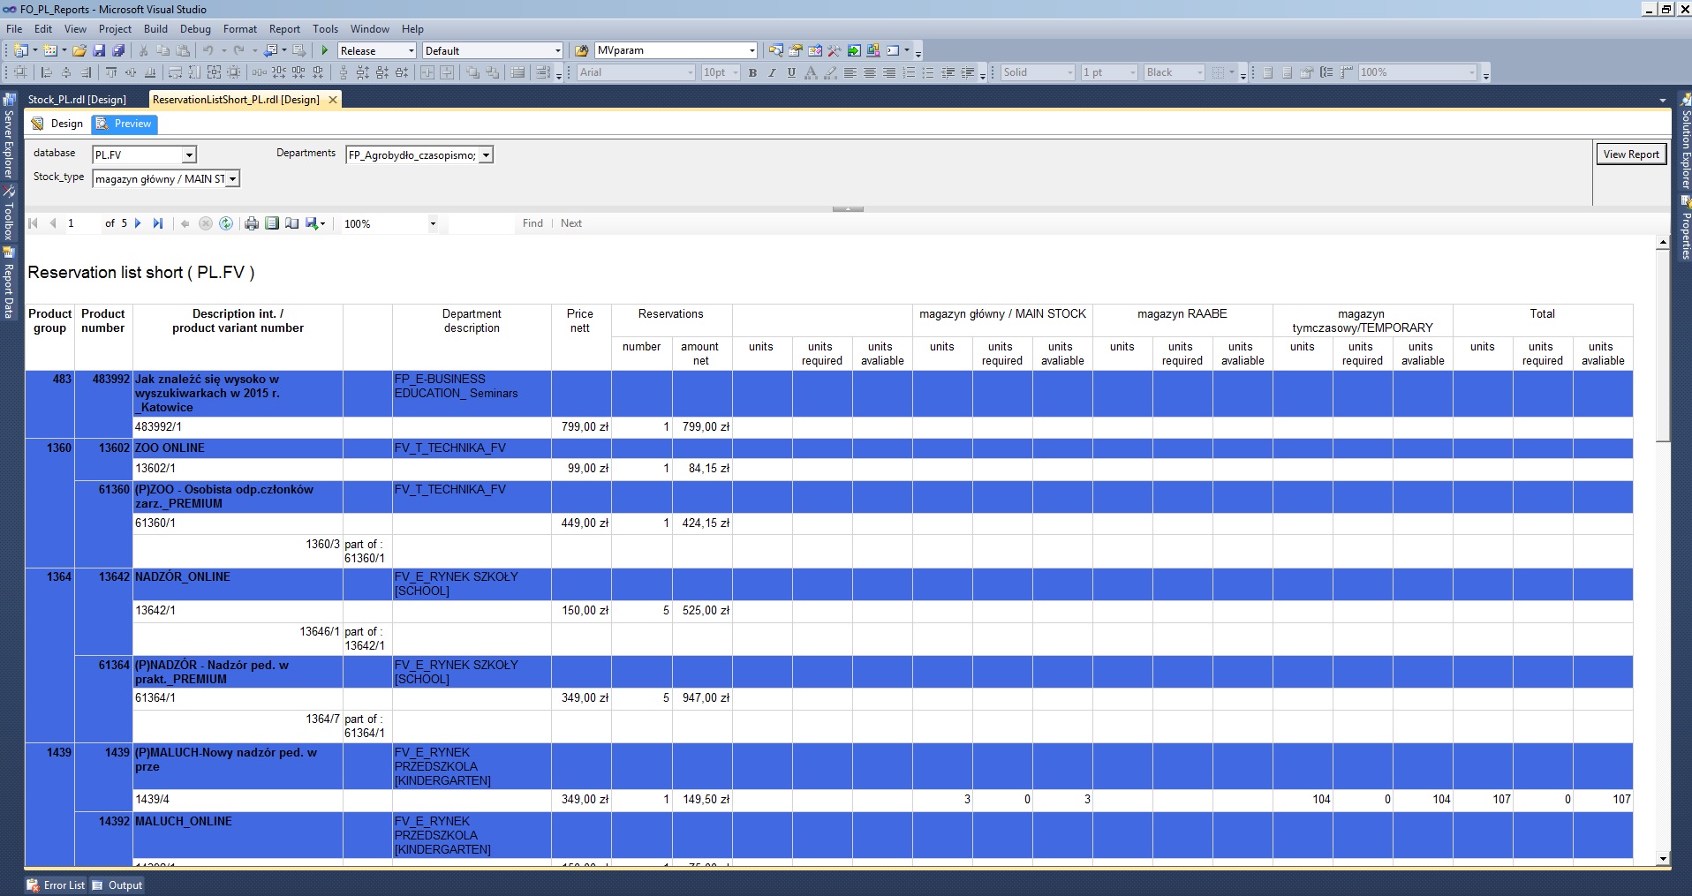The image size is (1692, 896).
Task: Open the Arial font name dropdown
Action: tap(689, 72)
